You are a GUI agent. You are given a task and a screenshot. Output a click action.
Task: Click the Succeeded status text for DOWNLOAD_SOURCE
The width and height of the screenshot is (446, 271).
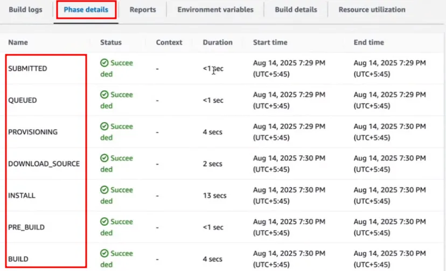117,164
